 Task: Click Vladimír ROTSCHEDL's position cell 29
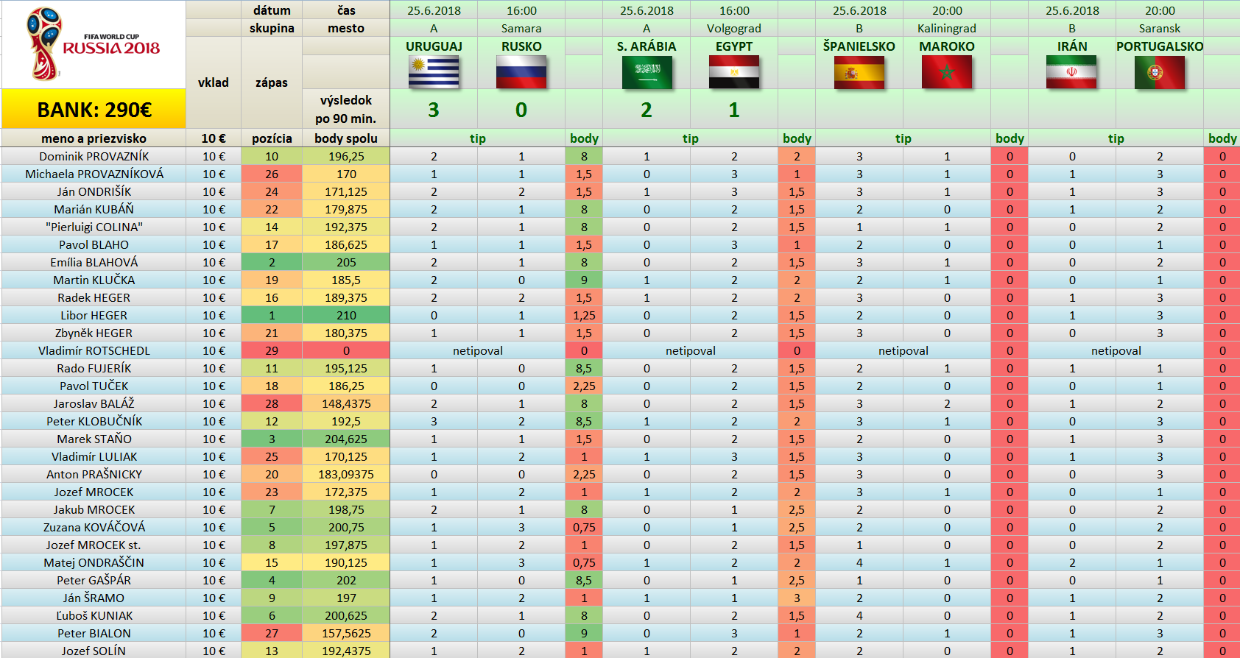(272, 350)
